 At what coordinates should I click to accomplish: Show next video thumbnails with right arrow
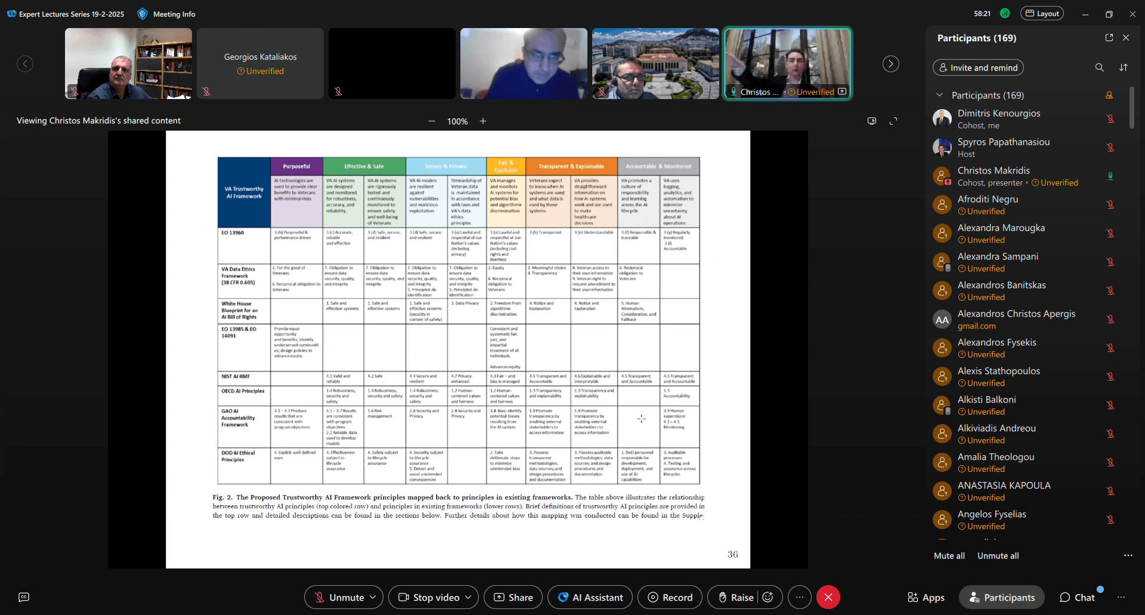[890, 64]
